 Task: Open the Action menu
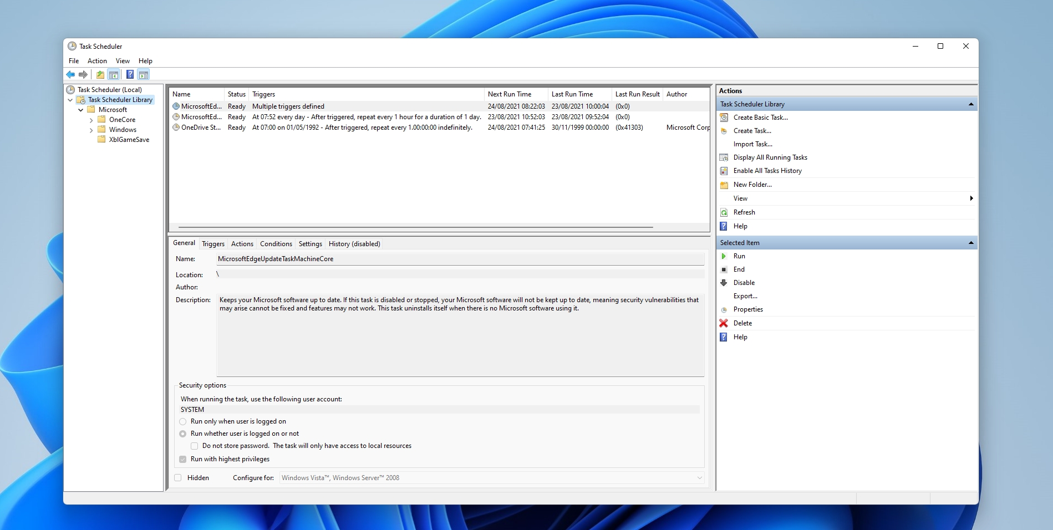97,61
